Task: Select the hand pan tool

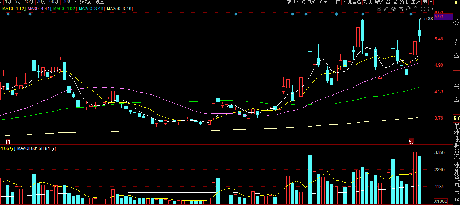Action: click(x=408, y=9)
